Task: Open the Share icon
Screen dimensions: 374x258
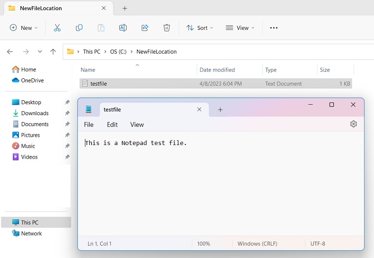Action: click(145, 27)
